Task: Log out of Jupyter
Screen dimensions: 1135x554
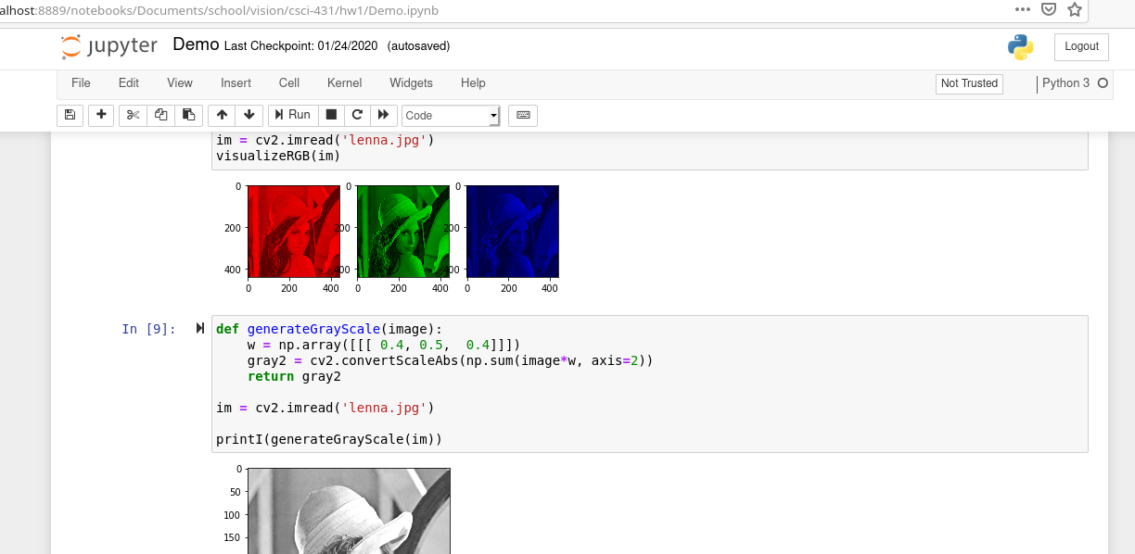Action: pyautogui.click(x=1080, y=45)
